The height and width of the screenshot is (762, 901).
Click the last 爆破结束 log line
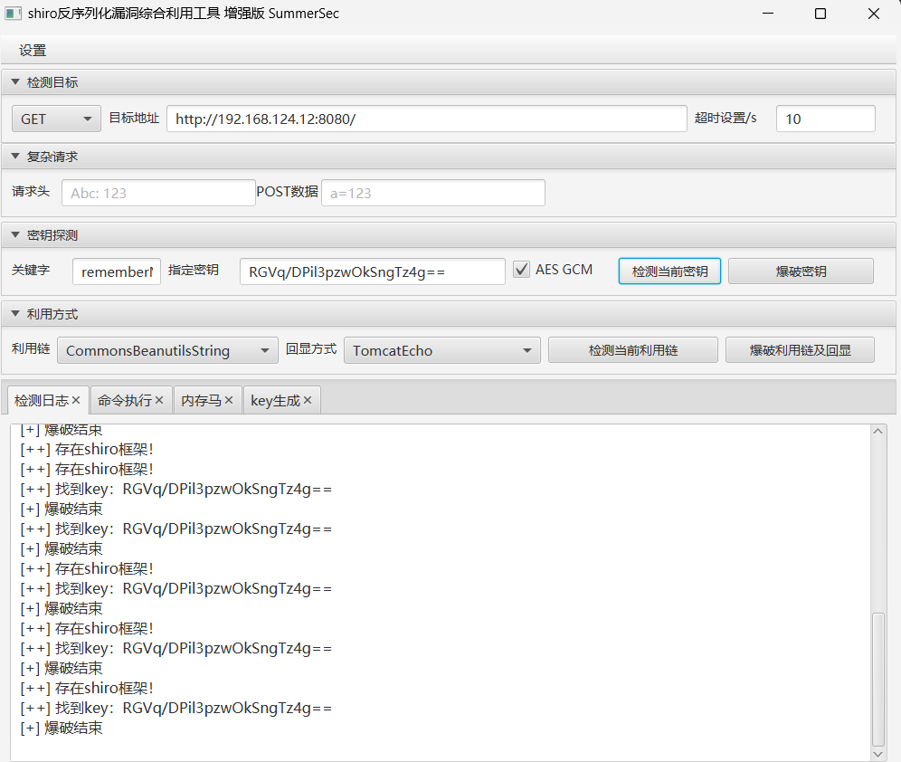pyautogui.click(x=62, y=729)
